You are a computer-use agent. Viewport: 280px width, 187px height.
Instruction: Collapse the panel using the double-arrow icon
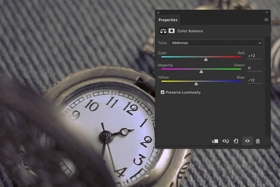point(267,12)
